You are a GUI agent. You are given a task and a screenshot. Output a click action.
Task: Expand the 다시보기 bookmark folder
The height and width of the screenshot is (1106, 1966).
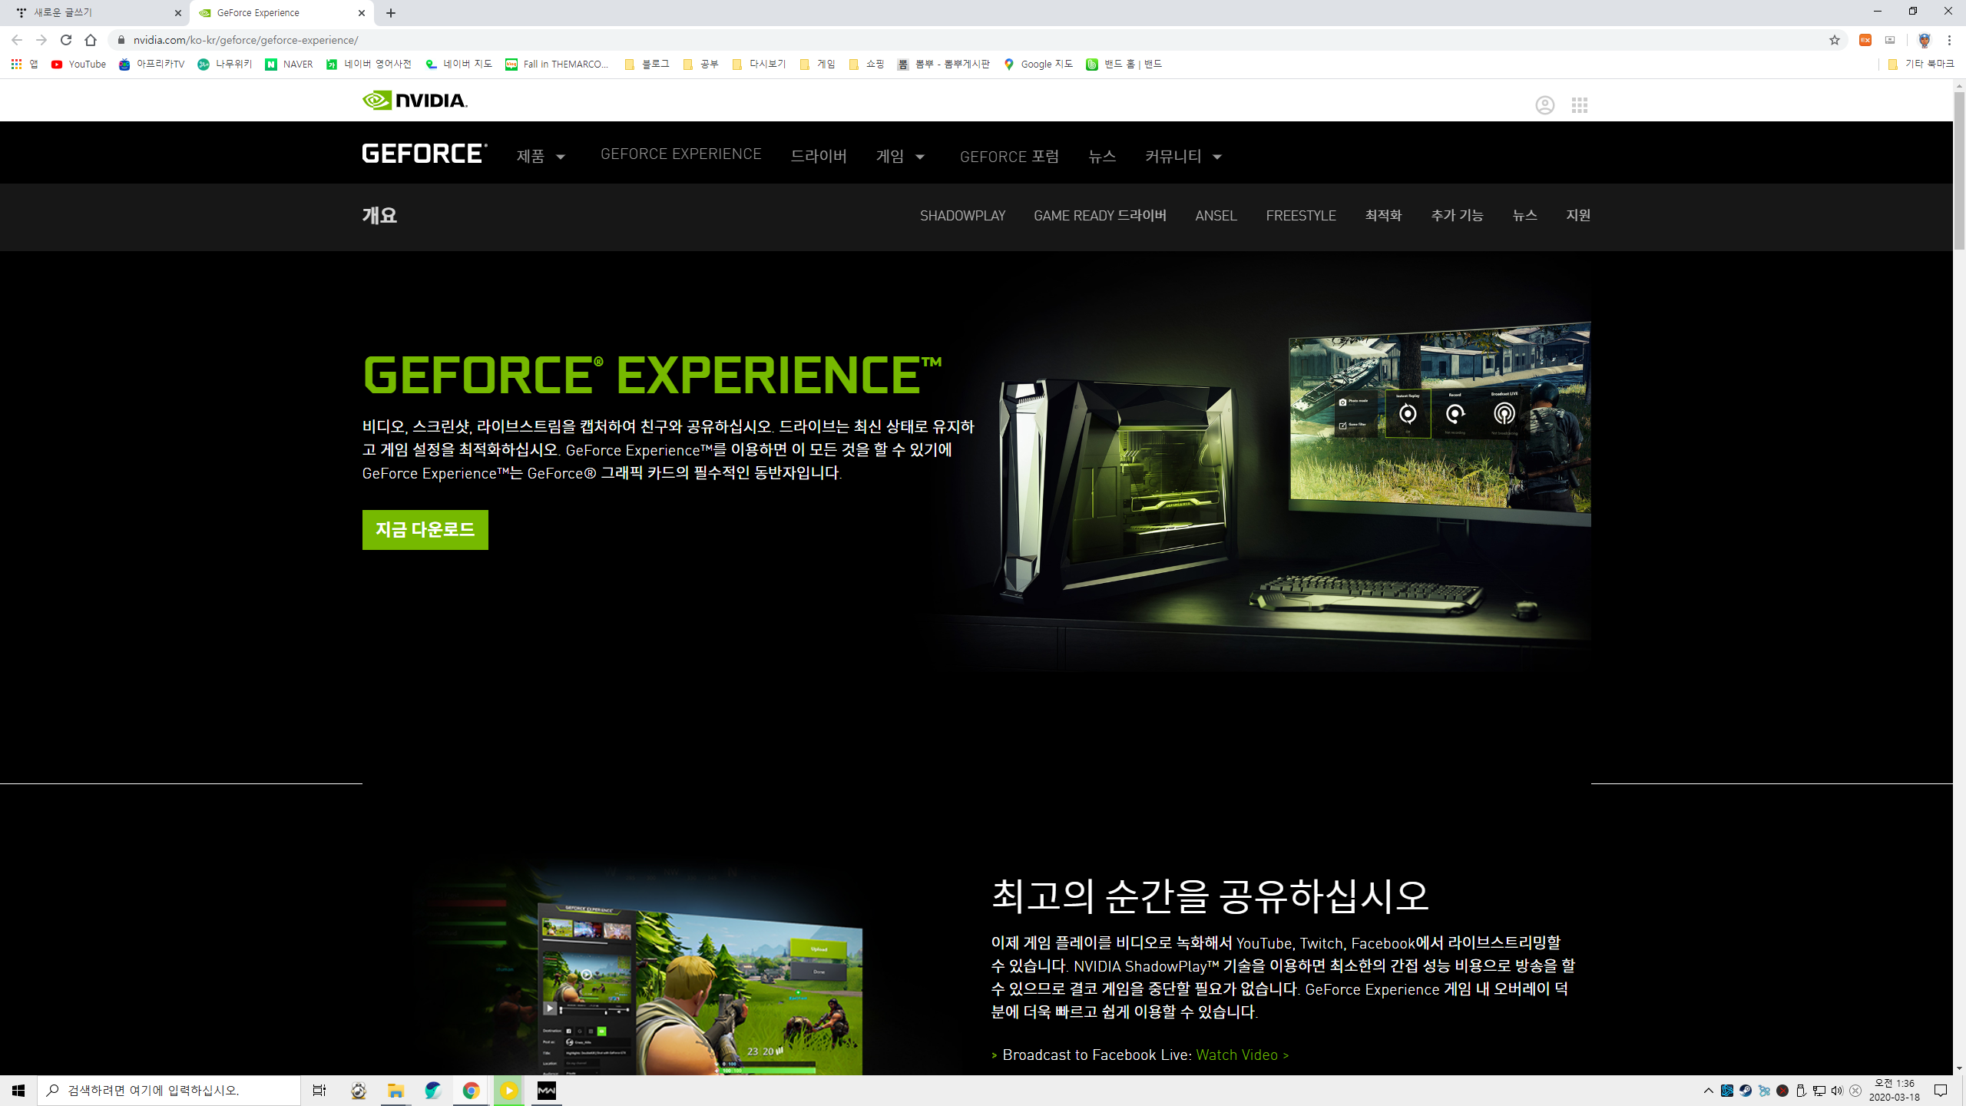click(759, 65)
